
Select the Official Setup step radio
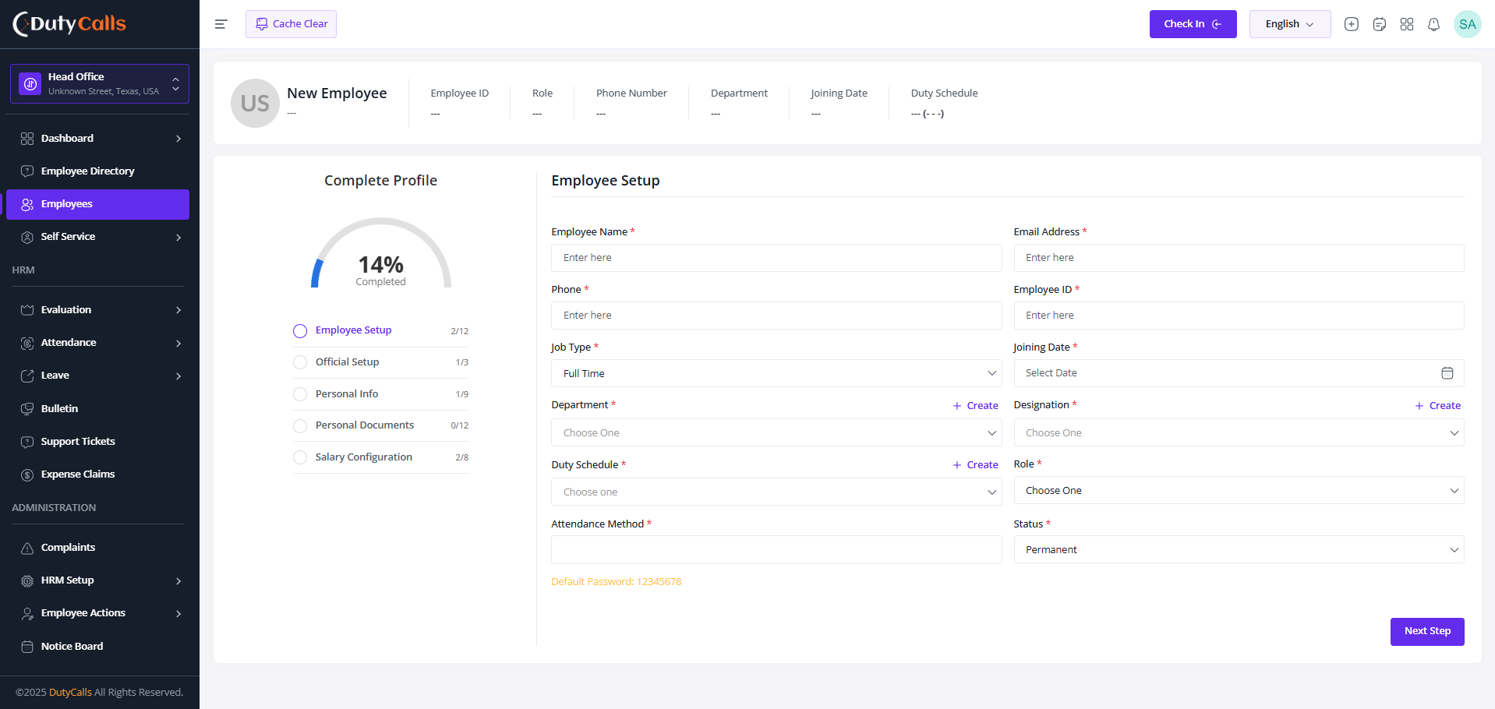(x=300, y=362)
